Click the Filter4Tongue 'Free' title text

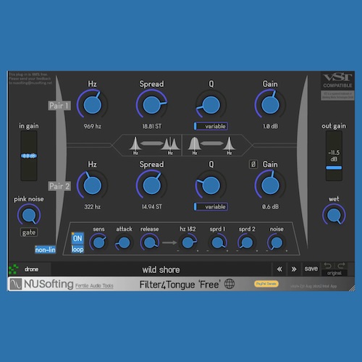tap(180, 285)
